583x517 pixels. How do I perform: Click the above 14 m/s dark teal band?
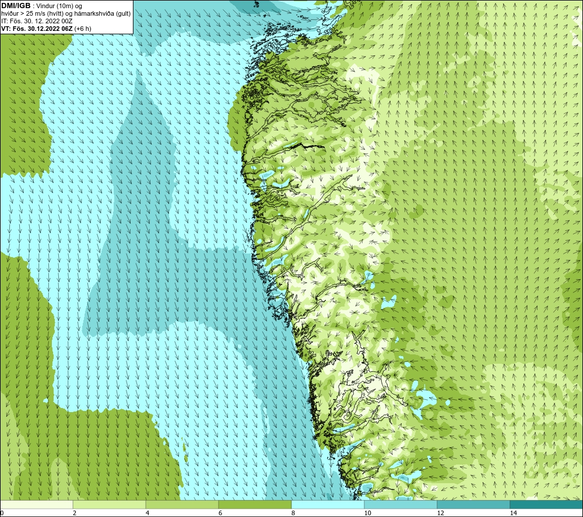[547, 504]
